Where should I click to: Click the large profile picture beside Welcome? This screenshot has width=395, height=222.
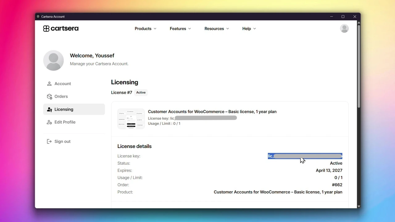[53, 60]
